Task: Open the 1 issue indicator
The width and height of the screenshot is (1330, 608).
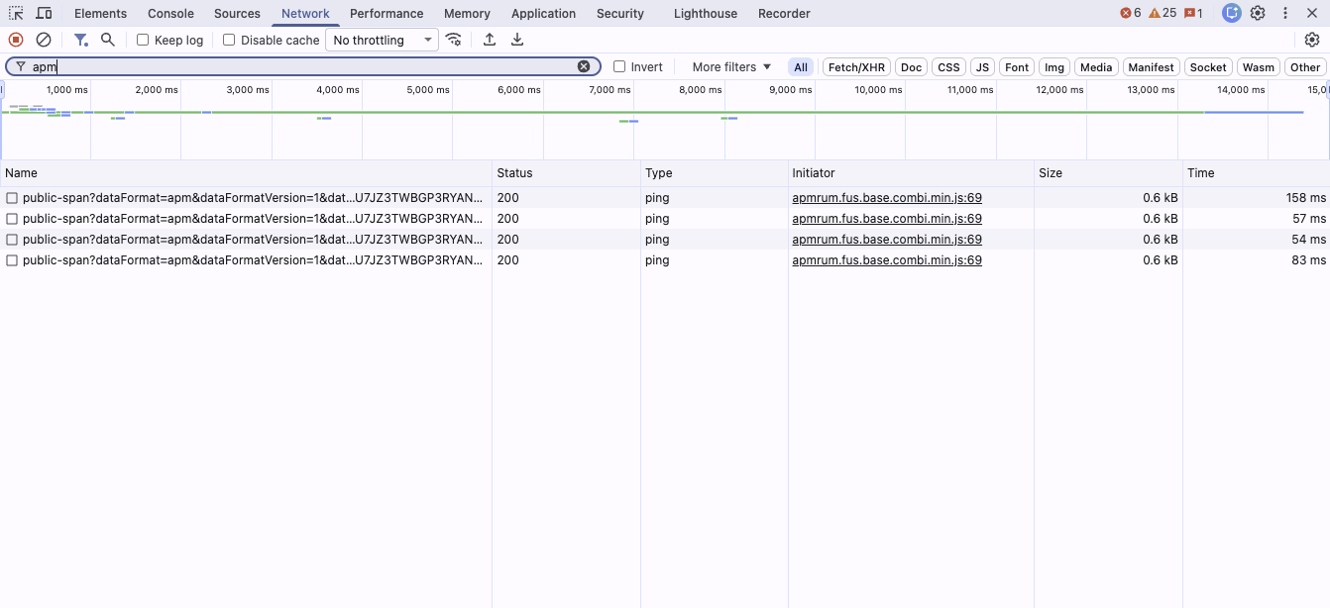Action: tap(1193, 13)
